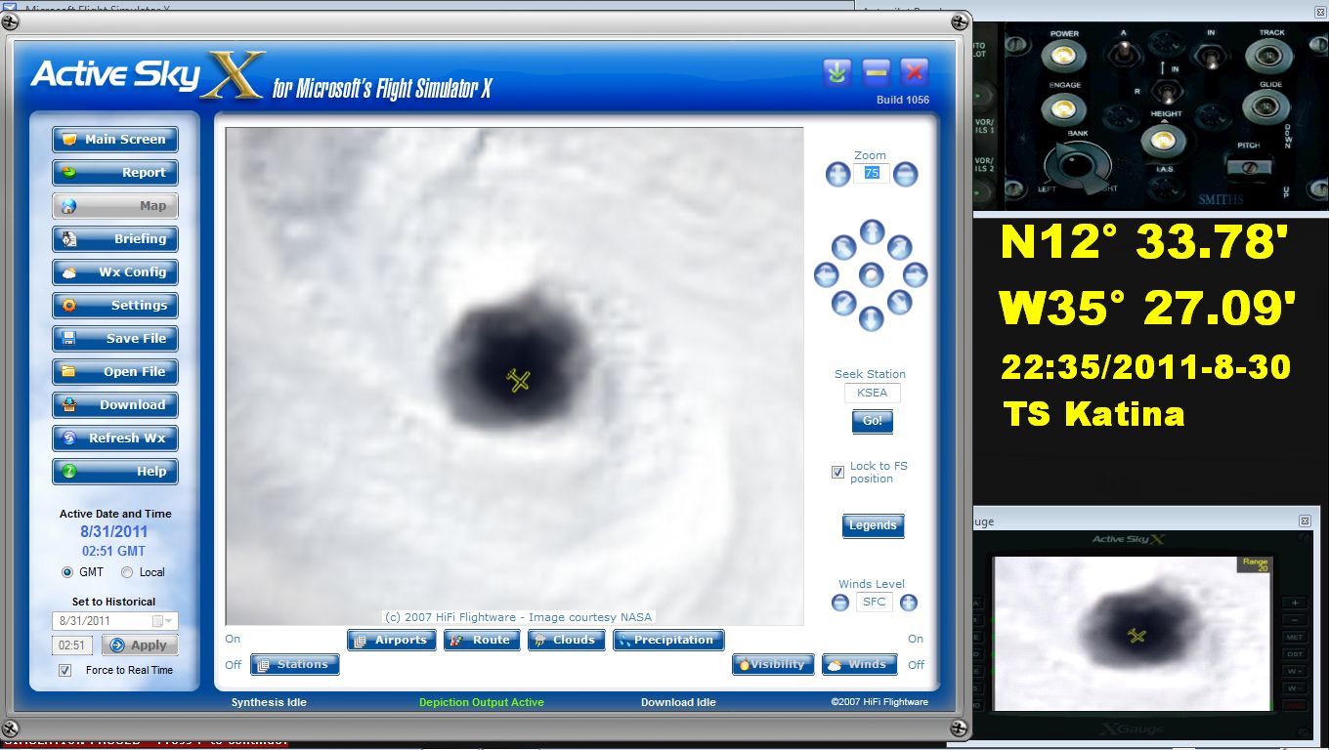The image size is (1329, 750).
Task: Select GMT radio button
Action: click(67, 572)
